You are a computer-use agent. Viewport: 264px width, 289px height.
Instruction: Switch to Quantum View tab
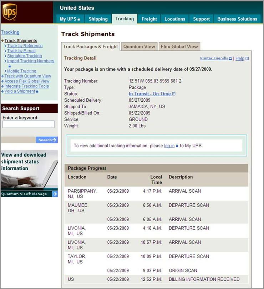click(139, 46)
